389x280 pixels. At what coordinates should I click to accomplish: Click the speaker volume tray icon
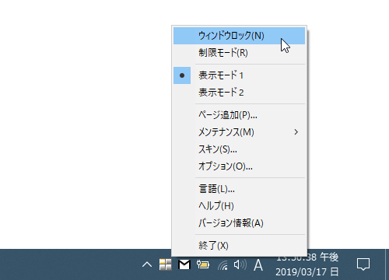tap(240, 264)
